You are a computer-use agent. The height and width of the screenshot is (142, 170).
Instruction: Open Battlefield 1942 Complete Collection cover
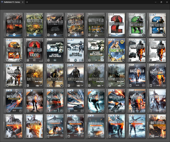pos(95,25)
